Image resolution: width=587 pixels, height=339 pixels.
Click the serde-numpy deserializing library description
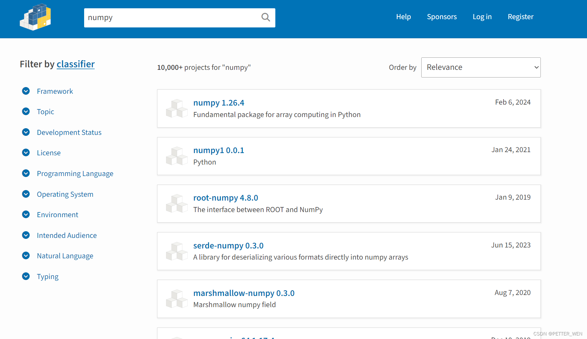[x=301, y=257]
